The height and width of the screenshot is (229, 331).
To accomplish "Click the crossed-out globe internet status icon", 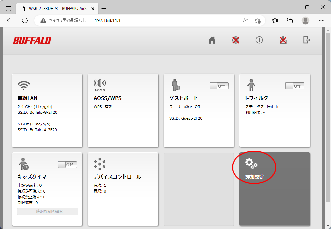I will coord(236,40).
